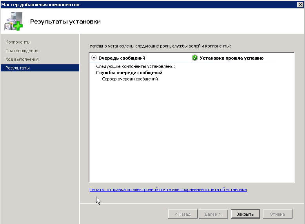Click the greyed-out Отмена button
Viewport: 305px width, 224px height.
click(x=278, y=214)
